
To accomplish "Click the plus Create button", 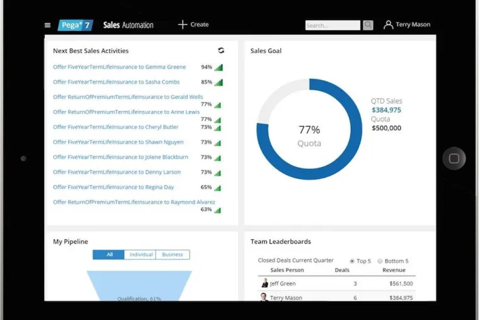I will pos(193,25).
